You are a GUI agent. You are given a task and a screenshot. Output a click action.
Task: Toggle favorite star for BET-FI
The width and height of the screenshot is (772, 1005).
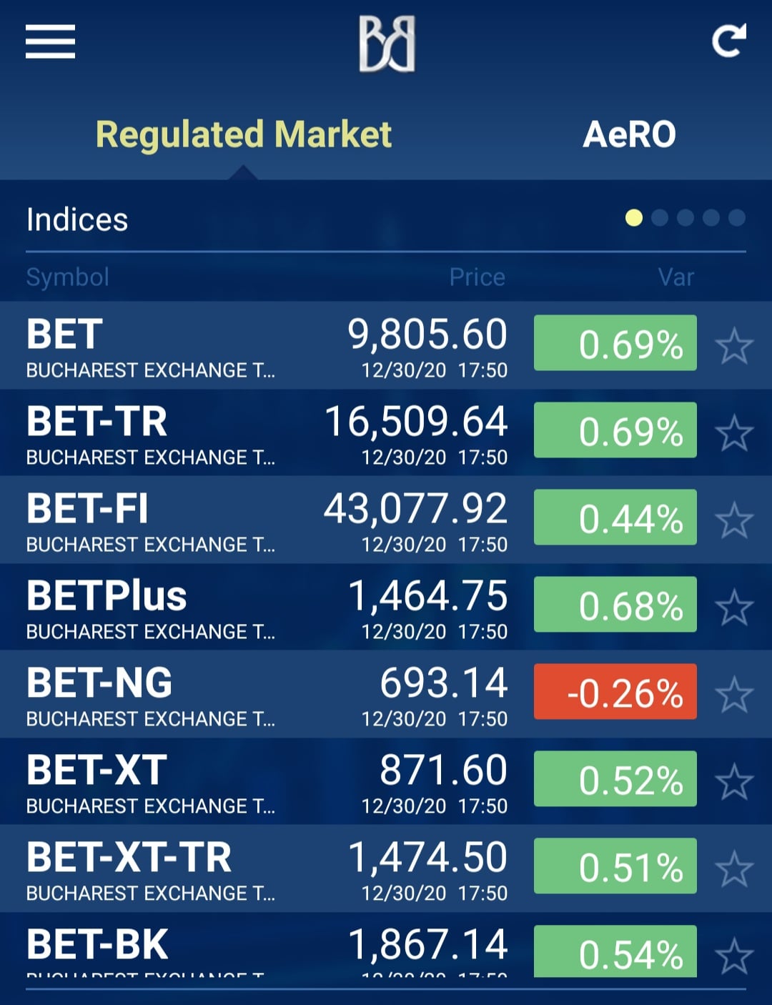pos(734,520)
